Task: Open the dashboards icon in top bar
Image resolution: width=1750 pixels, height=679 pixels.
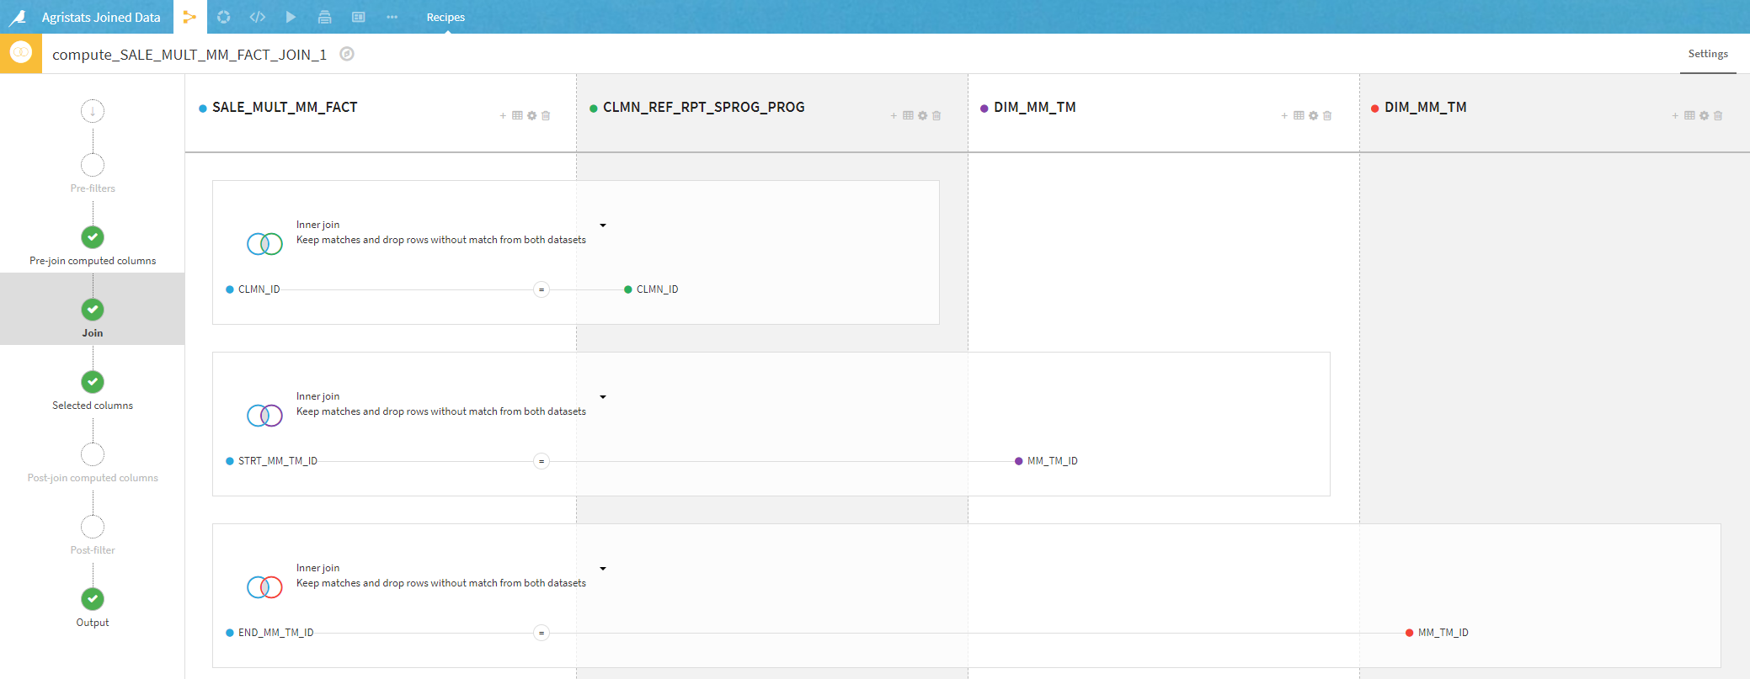Action: tap(358, 17)
